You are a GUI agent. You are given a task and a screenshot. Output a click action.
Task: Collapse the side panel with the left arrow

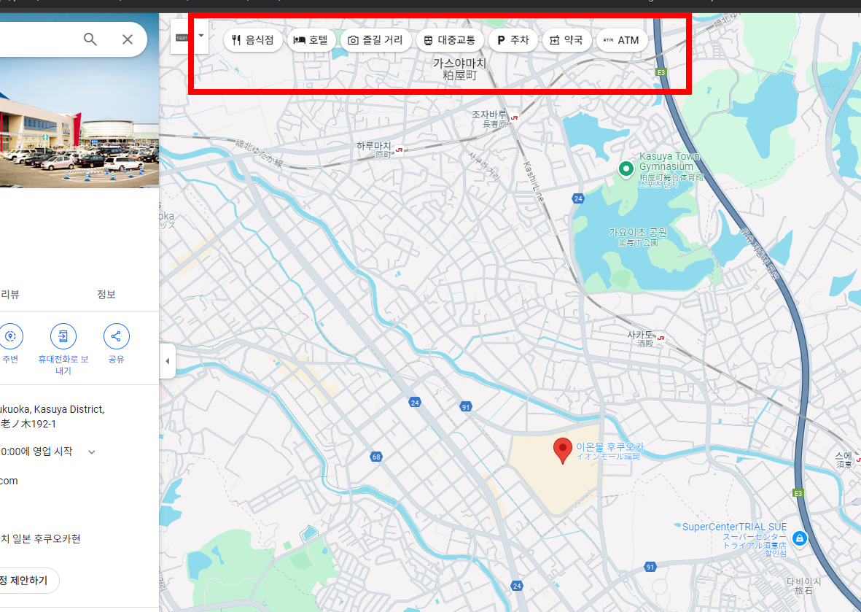pos(167,360)
